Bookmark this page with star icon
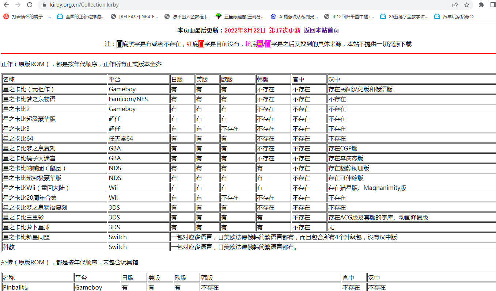This screenshot has height=291, width=496. (467, 5)
